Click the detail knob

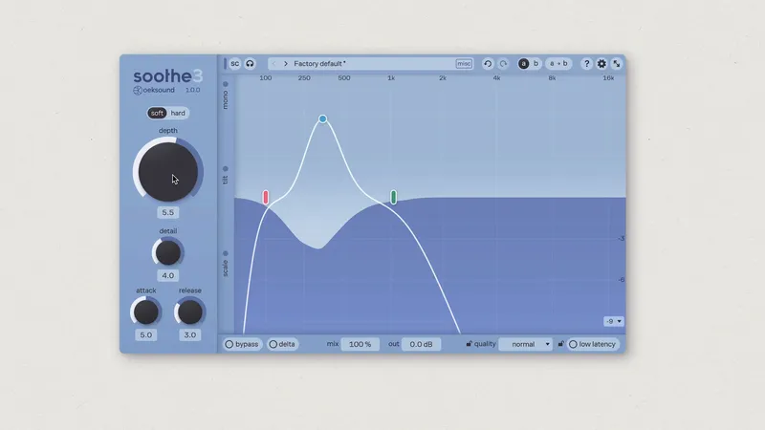coord(168,252)
